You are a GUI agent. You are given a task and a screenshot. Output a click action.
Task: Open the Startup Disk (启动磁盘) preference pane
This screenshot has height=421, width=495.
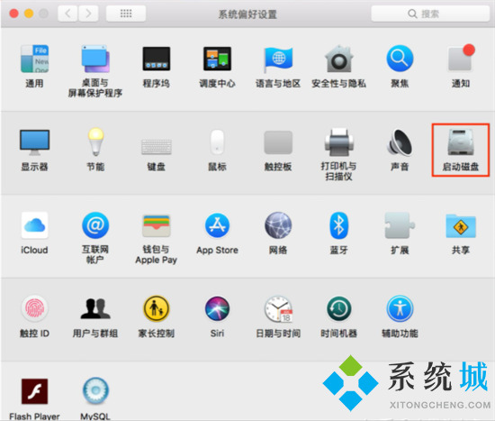pos(461,150)
